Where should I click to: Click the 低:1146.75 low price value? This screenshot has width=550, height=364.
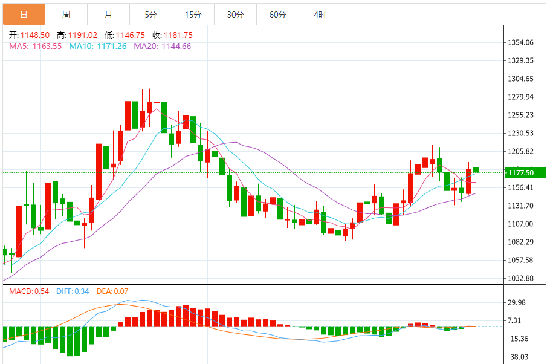pyautogui.click(x=125, y=35)
